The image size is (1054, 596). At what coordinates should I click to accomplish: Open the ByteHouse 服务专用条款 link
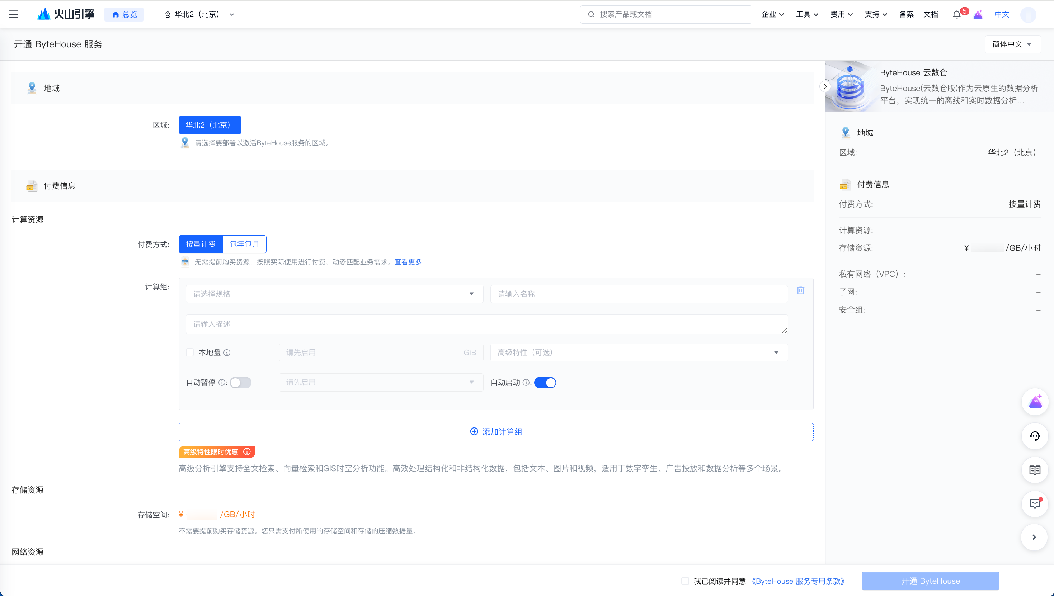pyautogui.click(x=798, y=581)
